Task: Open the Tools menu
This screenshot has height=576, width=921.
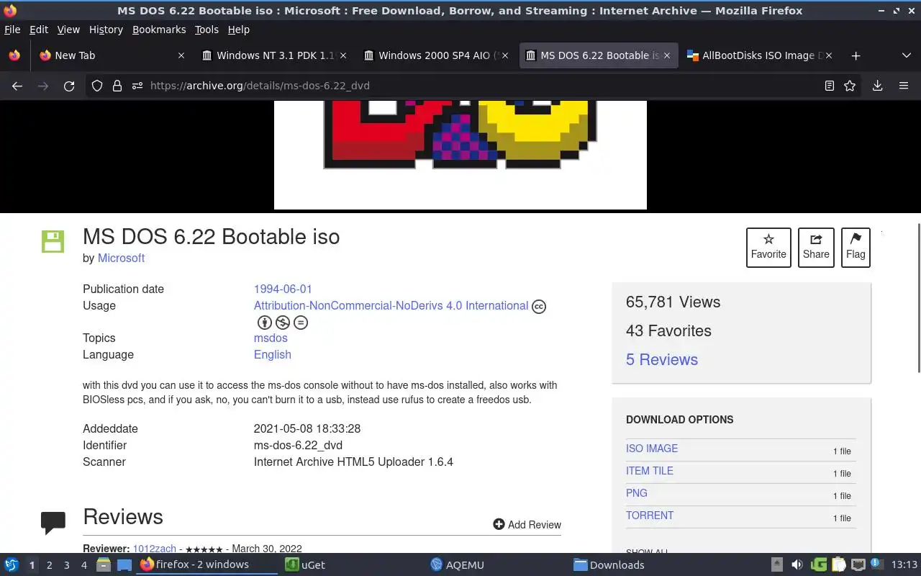Action: pos(207,30)
